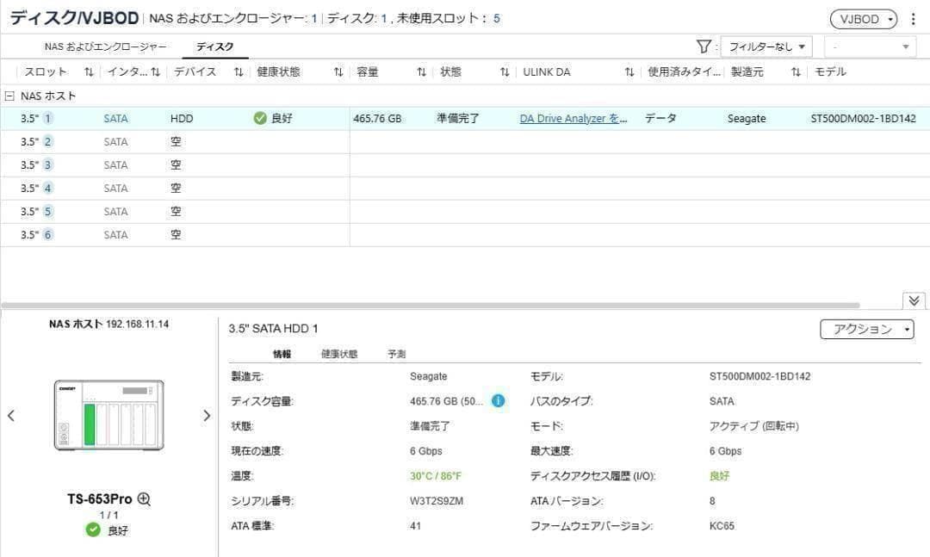This screenshot has width=930, height=557.
Task: Click the right arrow to view next enclosure
Action: [207, 415]
